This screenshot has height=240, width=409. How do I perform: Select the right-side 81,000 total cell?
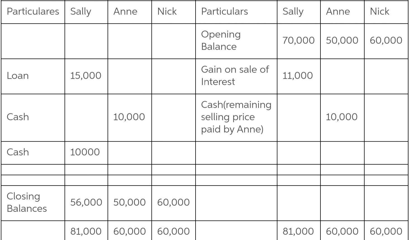pyautogui.click(x=298, y=231)
